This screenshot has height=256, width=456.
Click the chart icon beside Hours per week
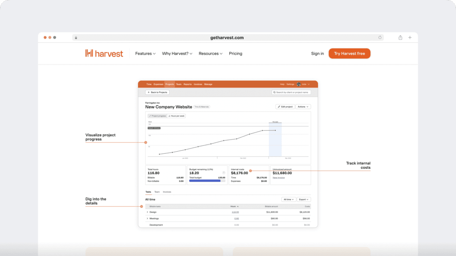click(x=168, y=116)
